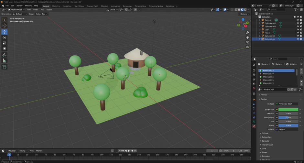Hide the Camera object in outliner

tap(298, 20)
